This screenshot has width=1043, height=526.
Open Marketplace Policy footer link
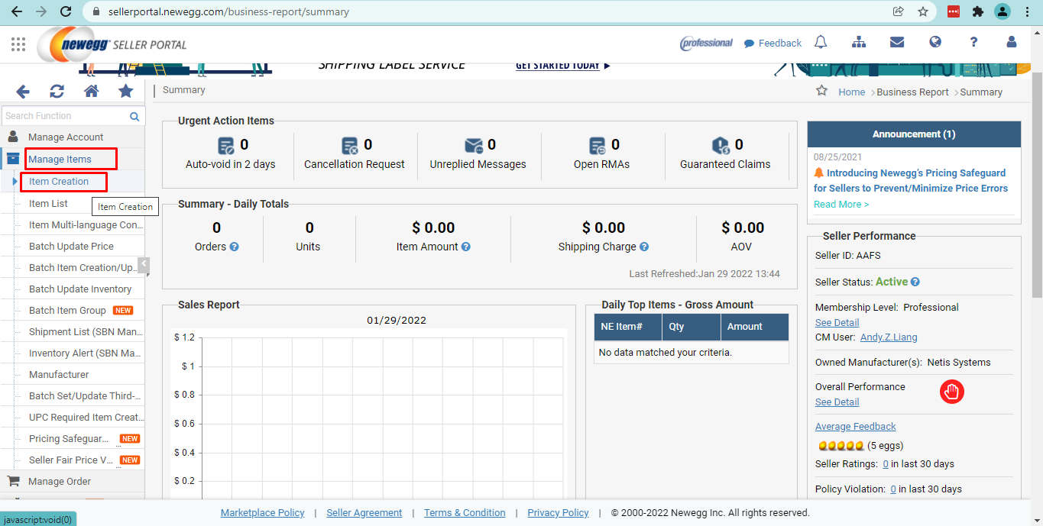pyautogui.click(x=262, y=513)
